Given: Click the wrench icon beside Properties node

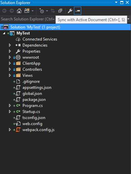Looking at the screenshot, I should (x=18, y=51).
